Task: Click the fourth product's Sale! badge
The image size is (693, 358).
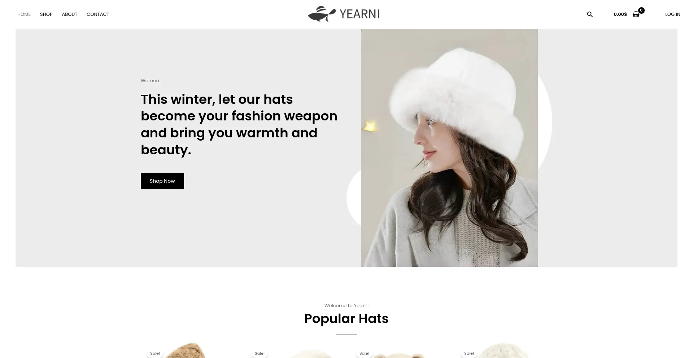Action: tap(469, 353)
